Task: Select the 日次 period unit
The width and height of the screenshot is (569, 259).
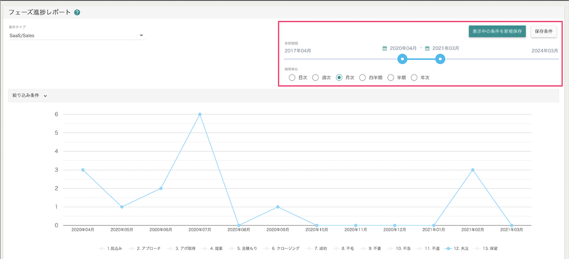Action: click(x=292, y=78)
